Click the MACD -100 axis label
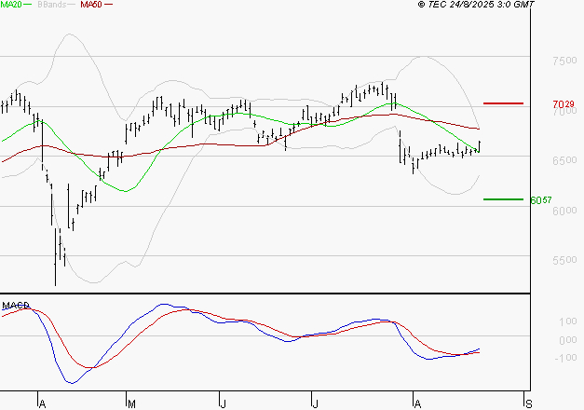Screen dimensions: 584x410 coord(565,358)
